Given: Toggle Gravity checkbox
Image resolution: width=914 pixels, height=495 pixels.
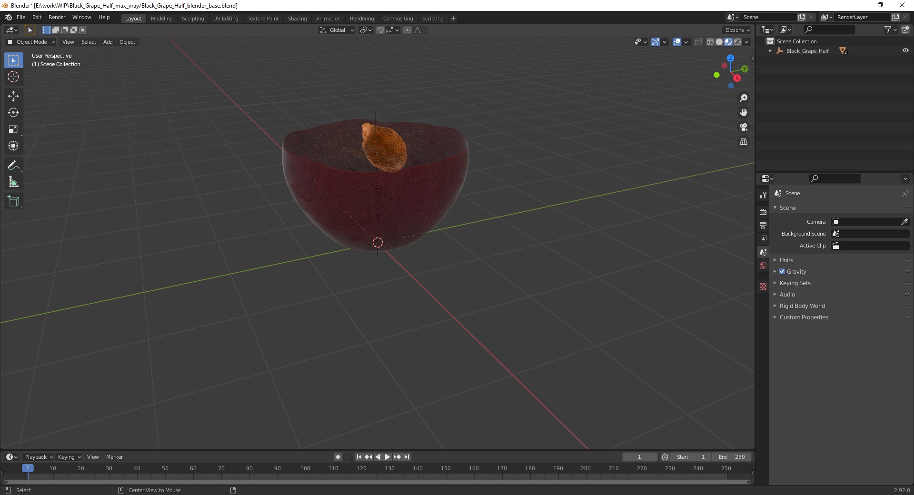Looking at the screenshot, I should (x=782, y=271).
